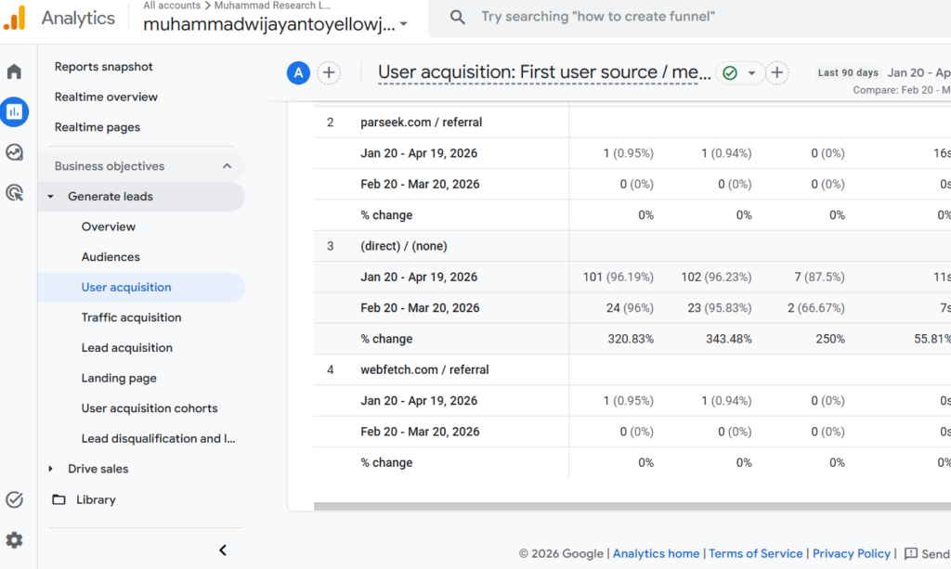Open Realtime pages
The width and height of the screenshot is (951, 569).
click(97, 127)
